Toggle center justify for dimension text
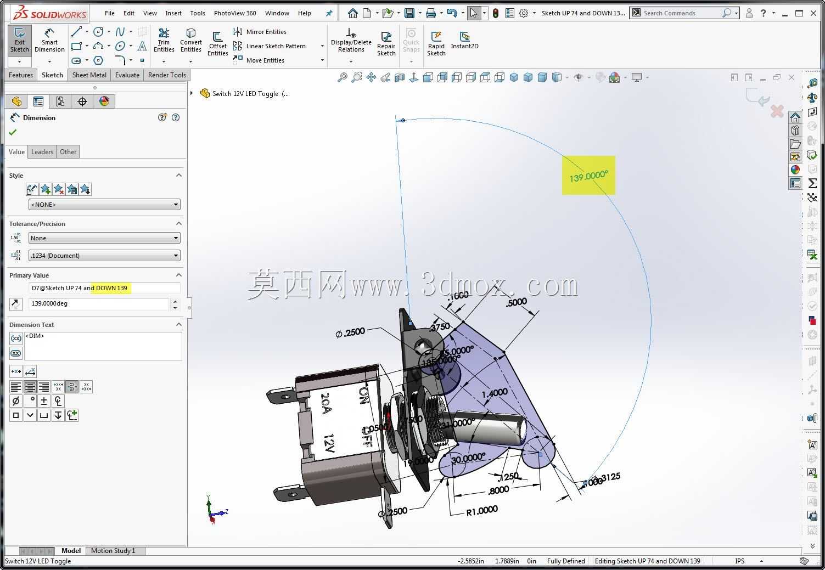The width and height of the screenshot is (825, 570). 30,387
